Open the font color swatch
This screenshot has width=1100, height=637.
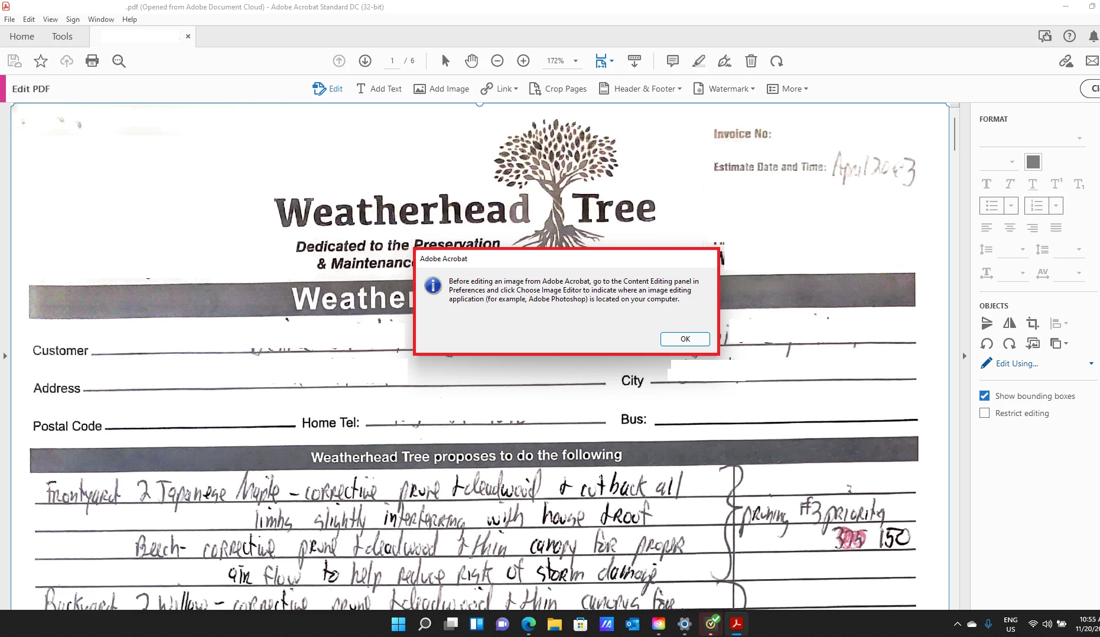[x=1033, y=161]
